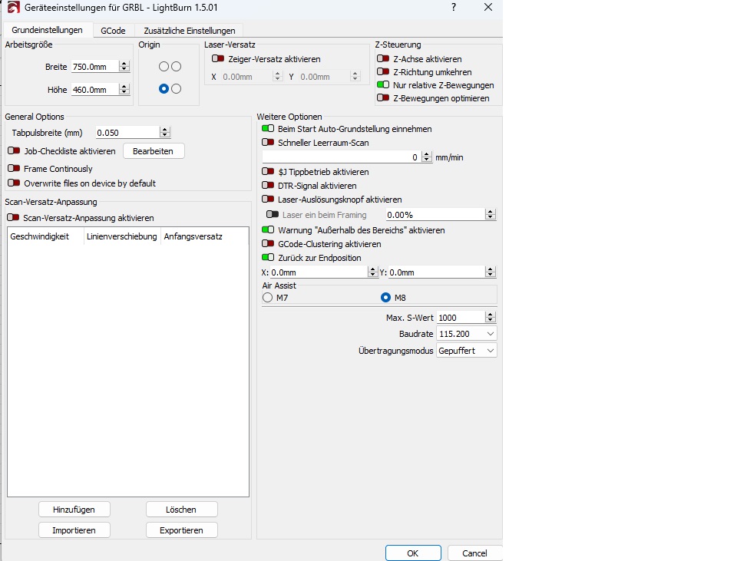Viewport: 737px width, 561px height.
Task: Toggle Warnung Außerhalb des Bereichs
Action: pyautogui.click(x=268, y=229)
